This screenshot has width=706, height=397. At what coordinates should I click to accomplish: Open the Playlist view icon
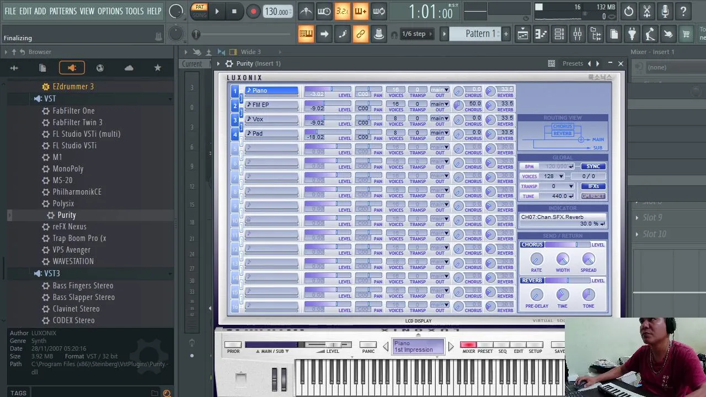(523, 34)
